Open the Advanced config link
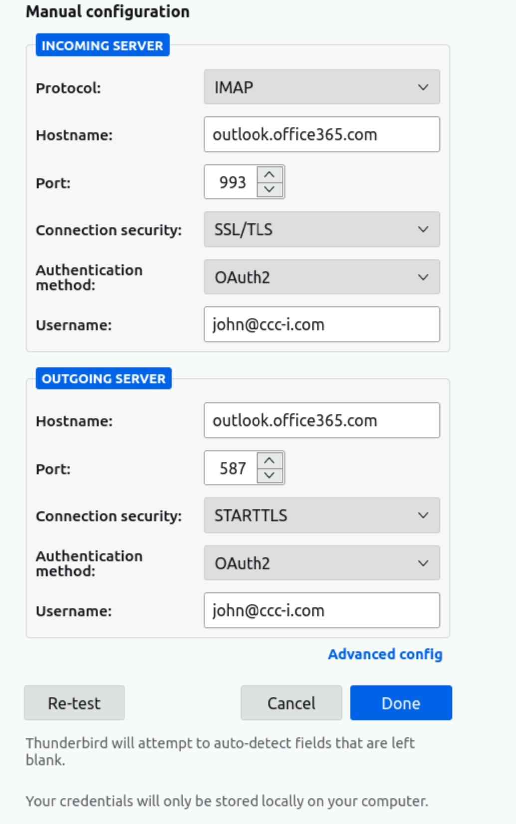Viewport: 516px width, 824px height. coord(385,654)
